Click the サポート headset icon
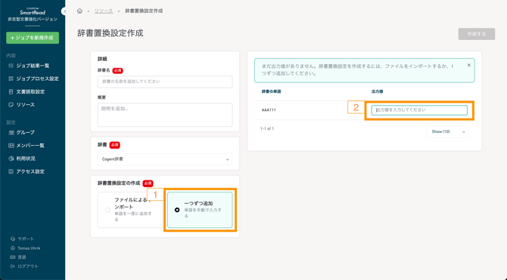The height and width of the screenshot is (280, 507). tap(13, 239)
